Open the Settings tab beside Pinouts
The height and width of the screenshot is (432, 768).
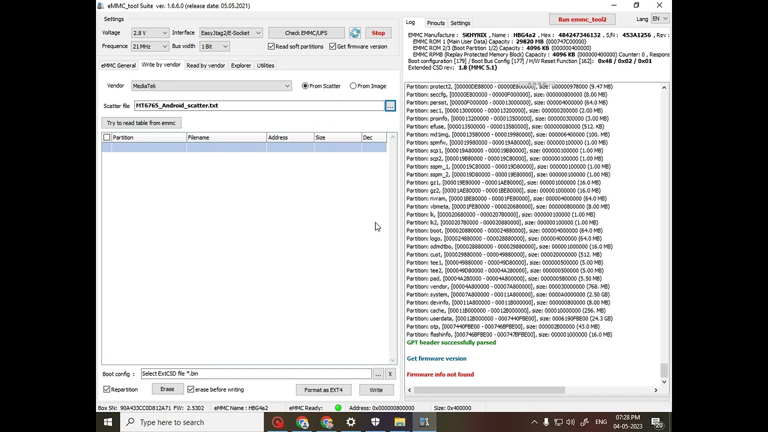(460, 23)
